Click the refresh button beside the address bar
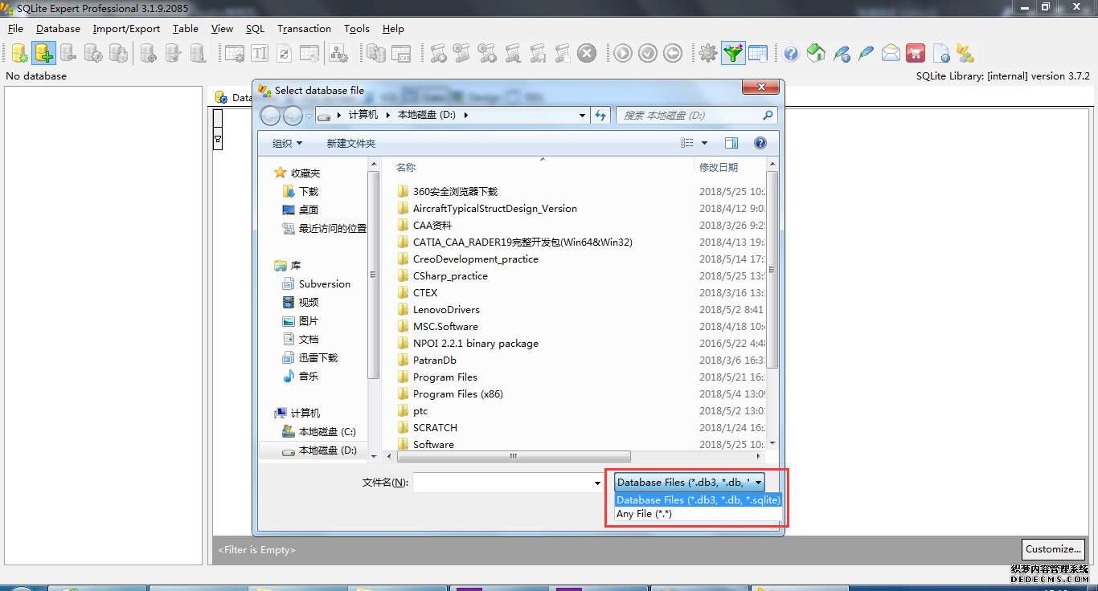Viewport: 1098px width, 591px height. tap(600, 116)
